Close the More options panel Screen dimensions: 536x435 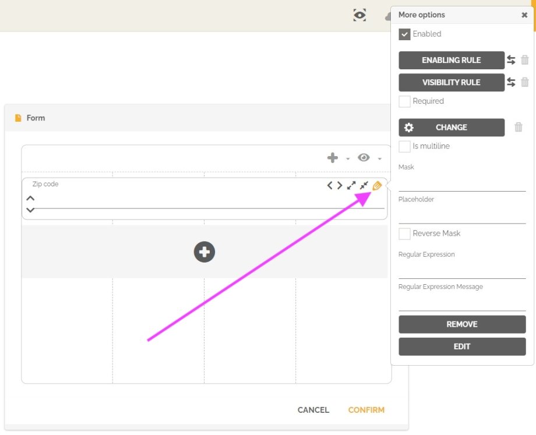point(525,15)
